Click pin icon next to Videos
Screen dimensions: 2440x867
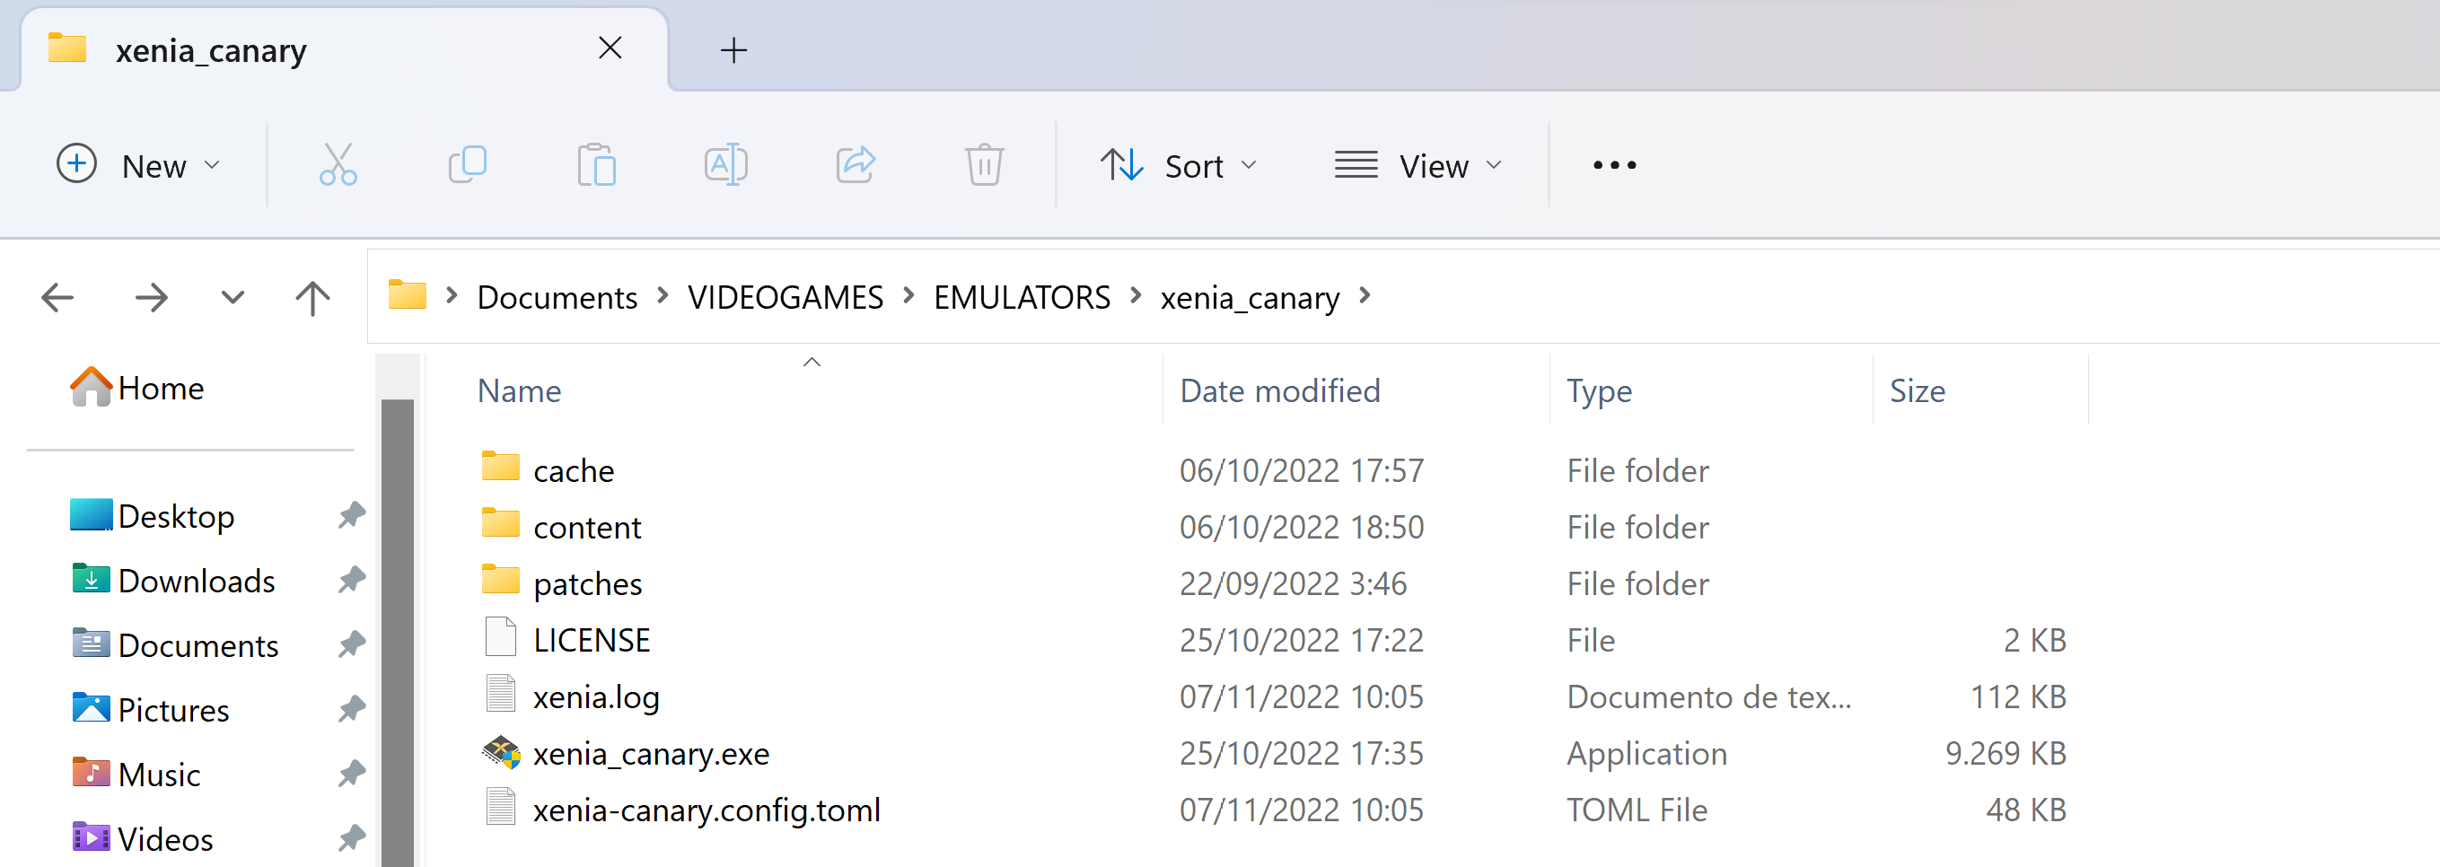click(x=351, y=837)
